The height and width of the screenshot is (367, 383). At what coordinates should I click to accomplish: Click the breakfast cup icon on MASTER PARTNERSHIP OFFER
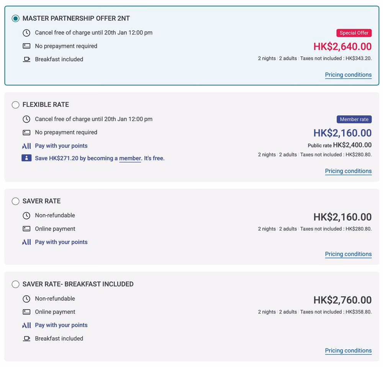(x=26, y=59)
